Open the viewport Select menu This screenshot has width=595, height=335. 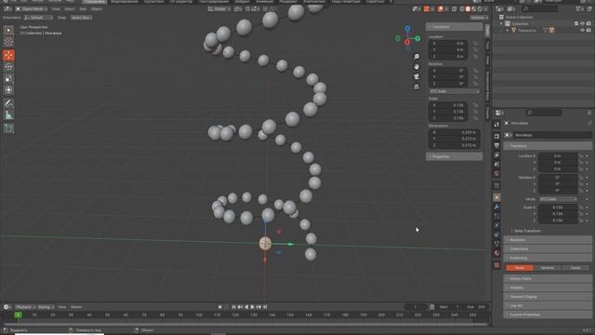(70, 8)
